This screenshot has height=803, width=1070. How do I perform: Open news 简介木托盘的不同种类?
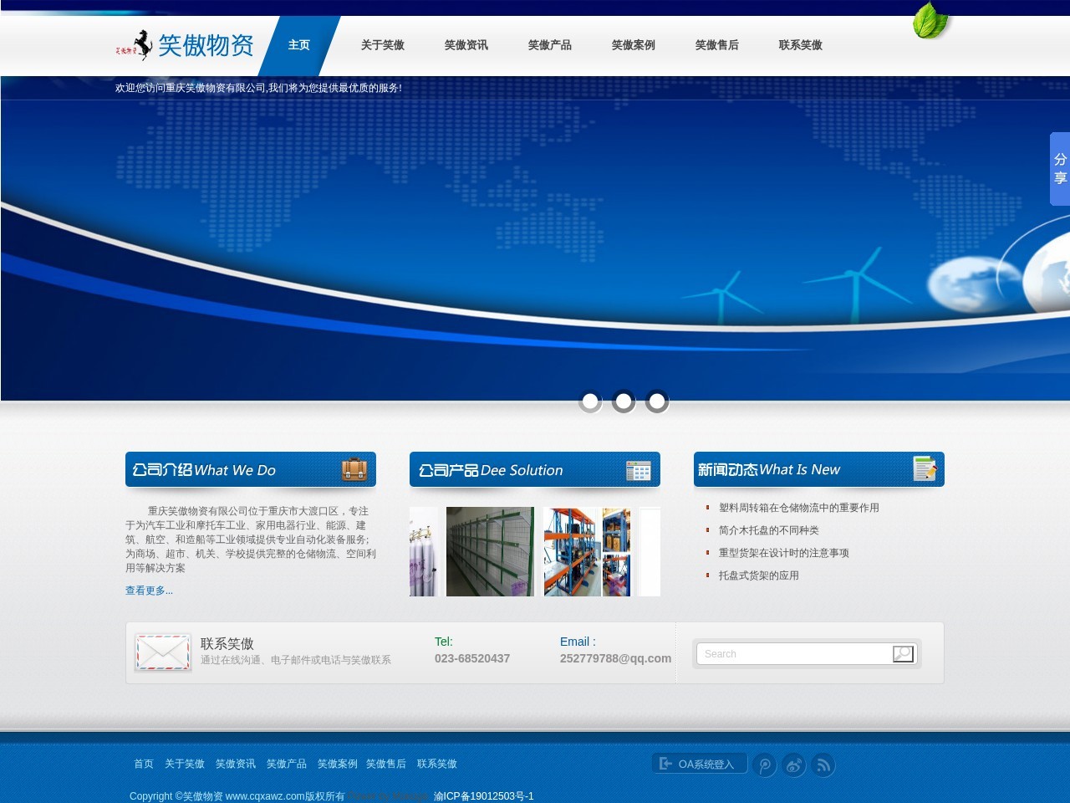769,530
